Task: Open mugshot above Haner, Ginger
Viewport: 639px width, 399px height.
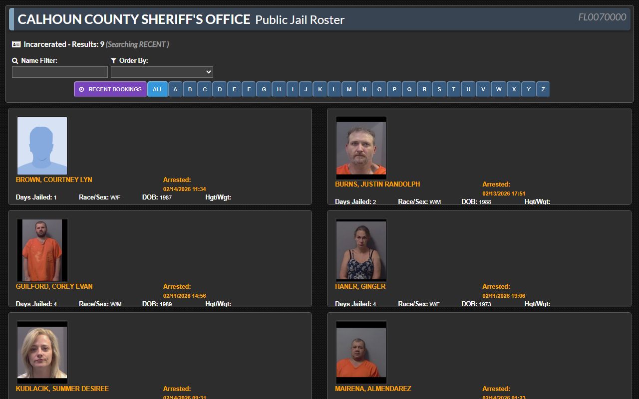Action: (x=361, y=250)
